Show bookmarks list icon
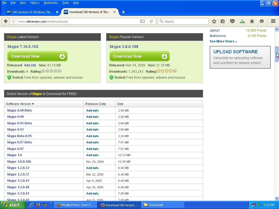The image size is (279, 209). tap(223, 21)
